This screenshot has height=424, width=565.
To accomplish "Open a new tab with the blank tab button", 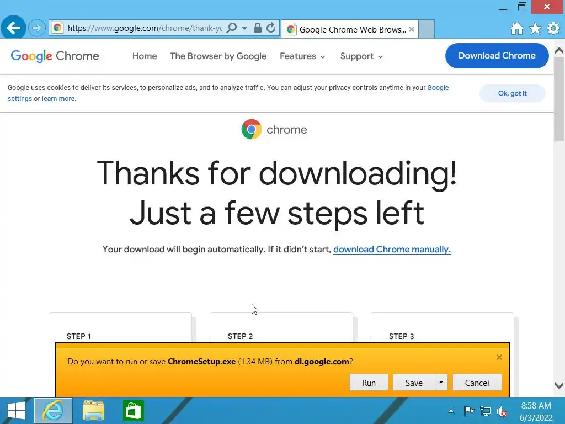I will pos(427,29).
